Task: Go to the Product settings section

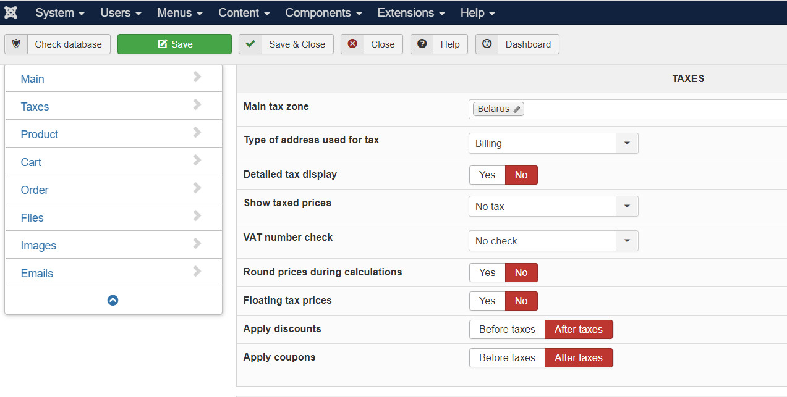Action: [40, 134]
